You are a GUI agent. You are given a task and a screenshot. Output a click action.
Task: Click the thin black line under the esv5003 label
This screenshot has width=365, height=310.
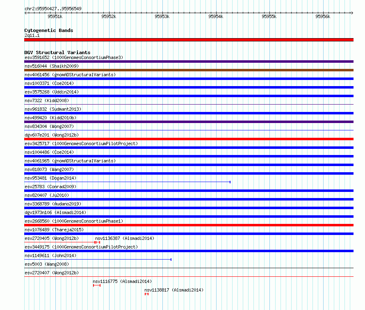189,268
